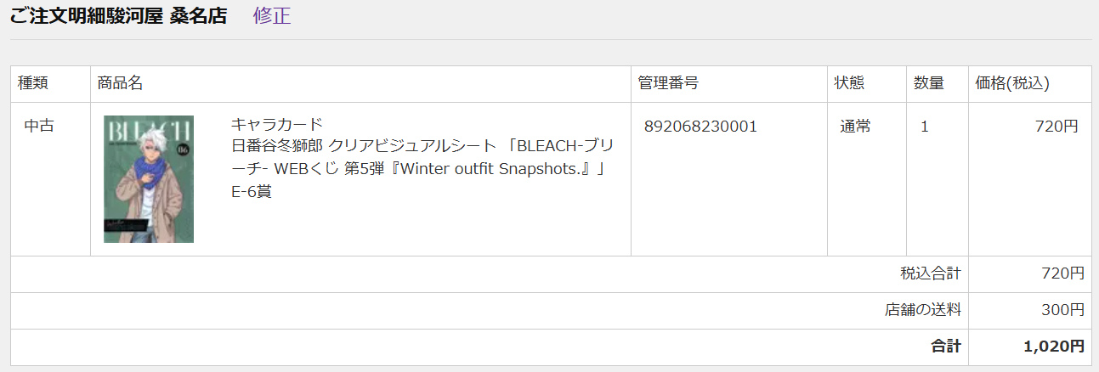Click the 修正 link

tap(272, 16)
